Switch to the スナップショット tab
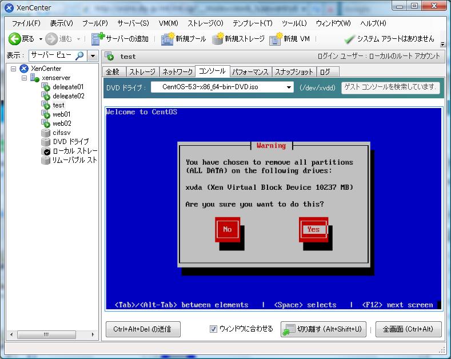 click(294, 72)
